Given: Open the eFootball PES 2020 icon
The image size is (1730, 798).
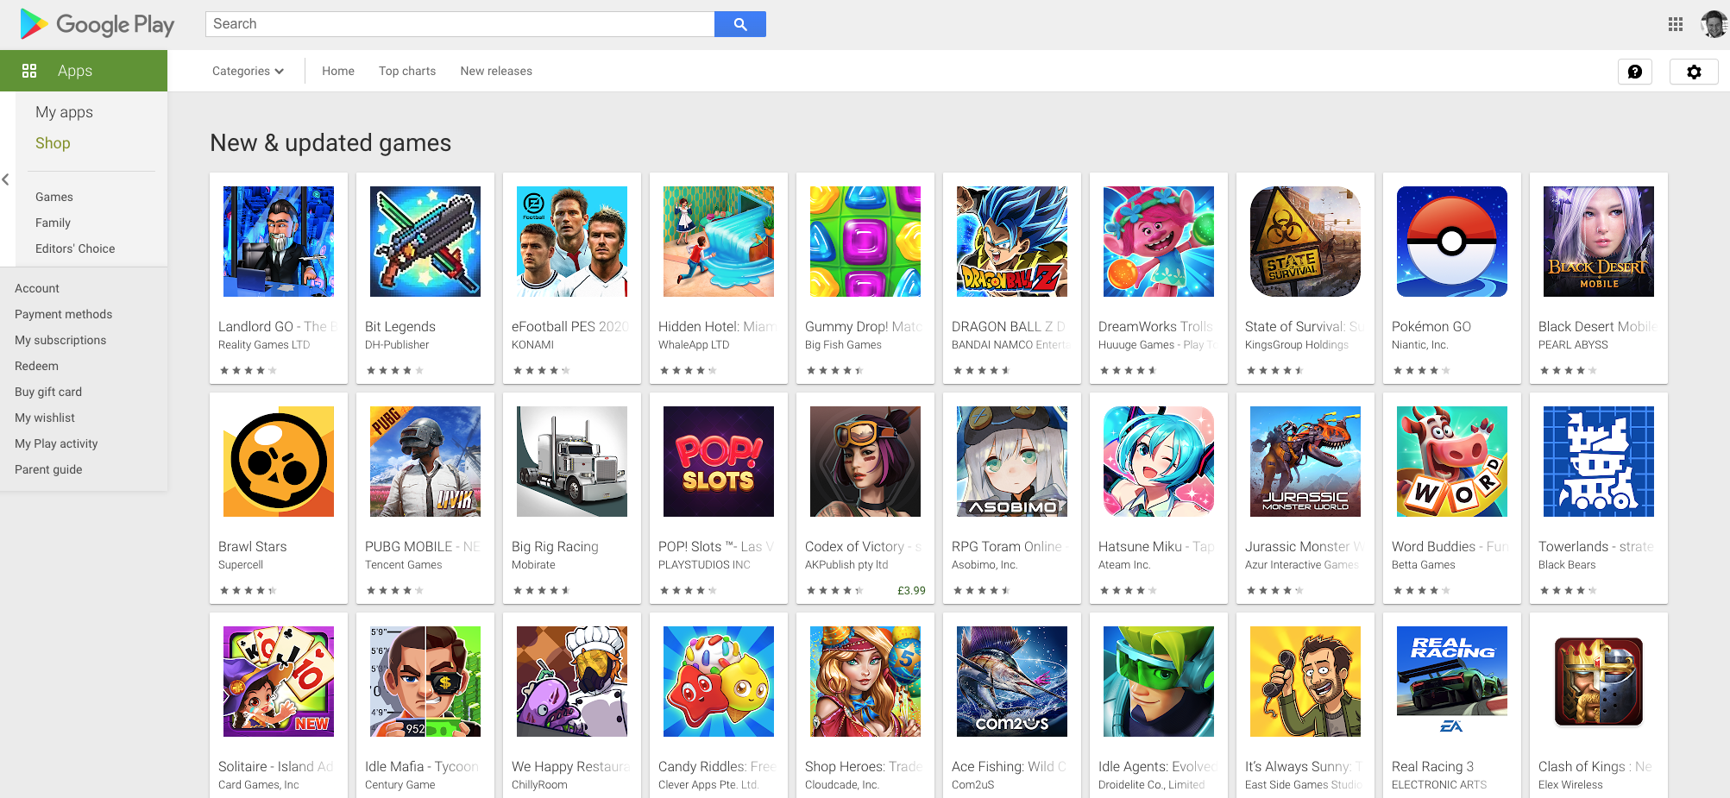Looking at the screenshot, I should click(572, 242).
